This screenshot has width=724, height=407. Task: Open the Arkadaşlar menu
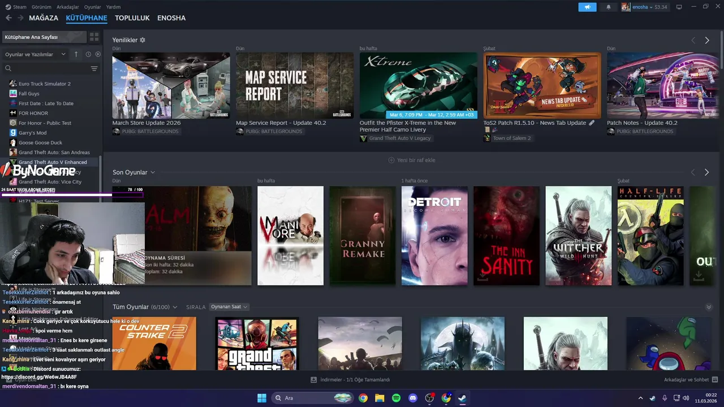(x=68, y=7)
